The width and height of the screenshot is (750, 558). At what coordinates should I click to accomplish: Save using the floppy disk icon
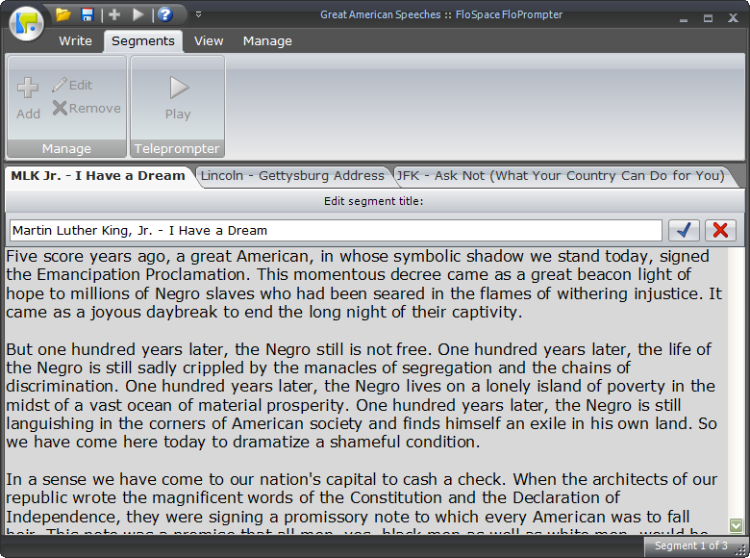click(x=87, y=14)
